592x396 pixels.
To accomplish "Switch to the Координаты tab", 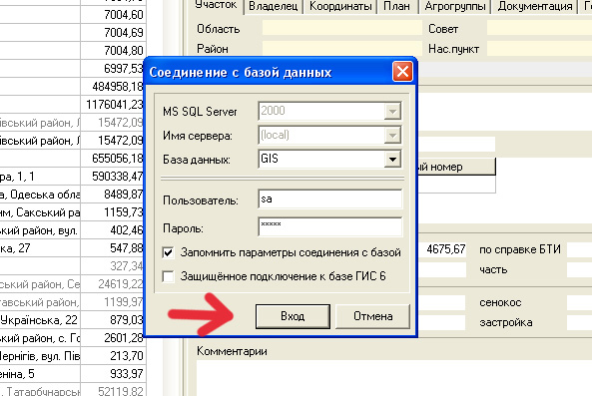I will (x=340, y=6).
